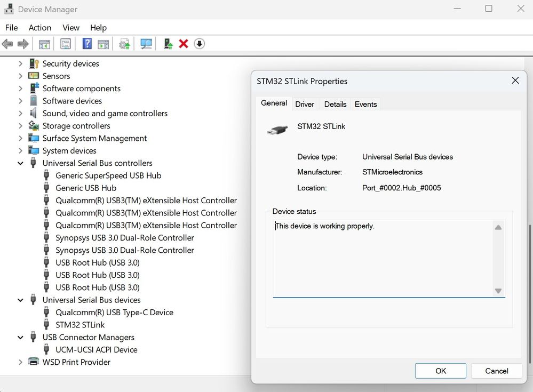Click the Device Manager title bar icon
The width and height of the screenshot is (533, 392).
click(9, 9)
